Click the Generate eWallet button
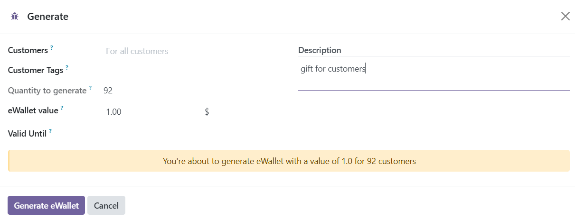 pyautogui.click(x=46, y=205)
